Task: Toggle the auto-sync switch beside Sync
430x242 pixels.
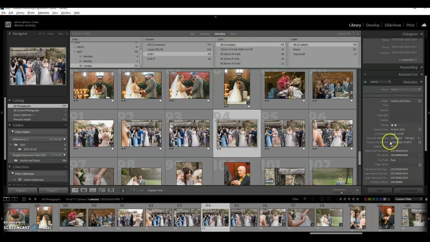Action: click(365, 190)
